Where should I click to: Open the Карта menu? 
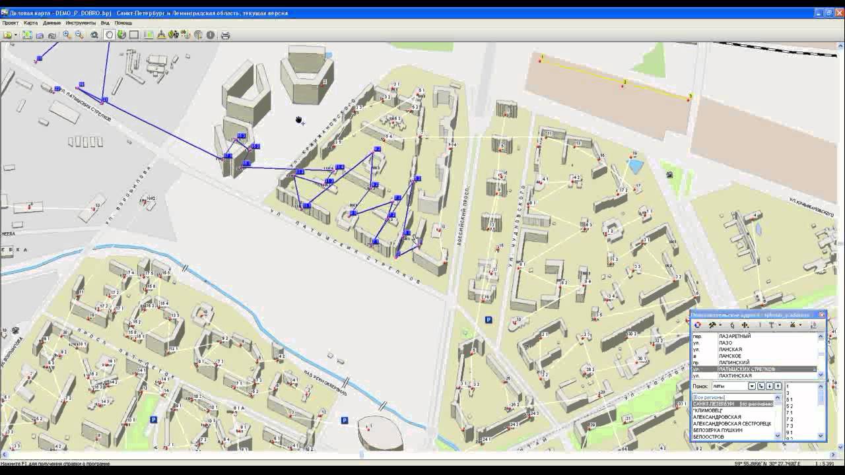tap(30, 22)
